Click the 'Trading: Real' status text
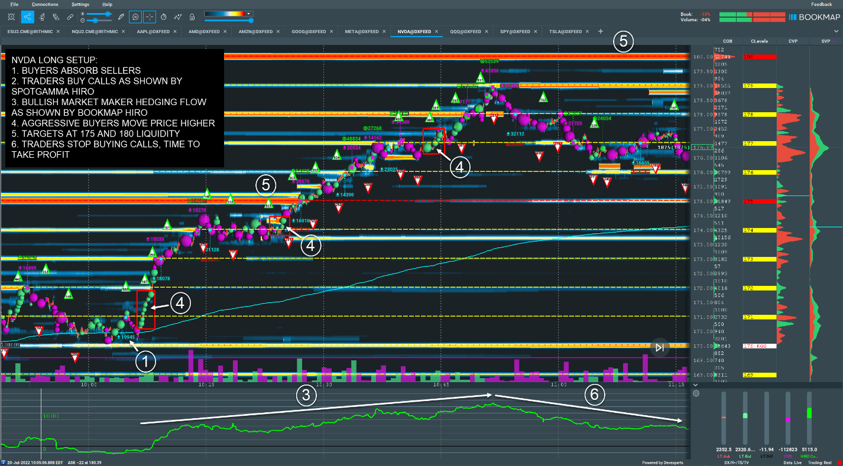 tap(820, 462)
